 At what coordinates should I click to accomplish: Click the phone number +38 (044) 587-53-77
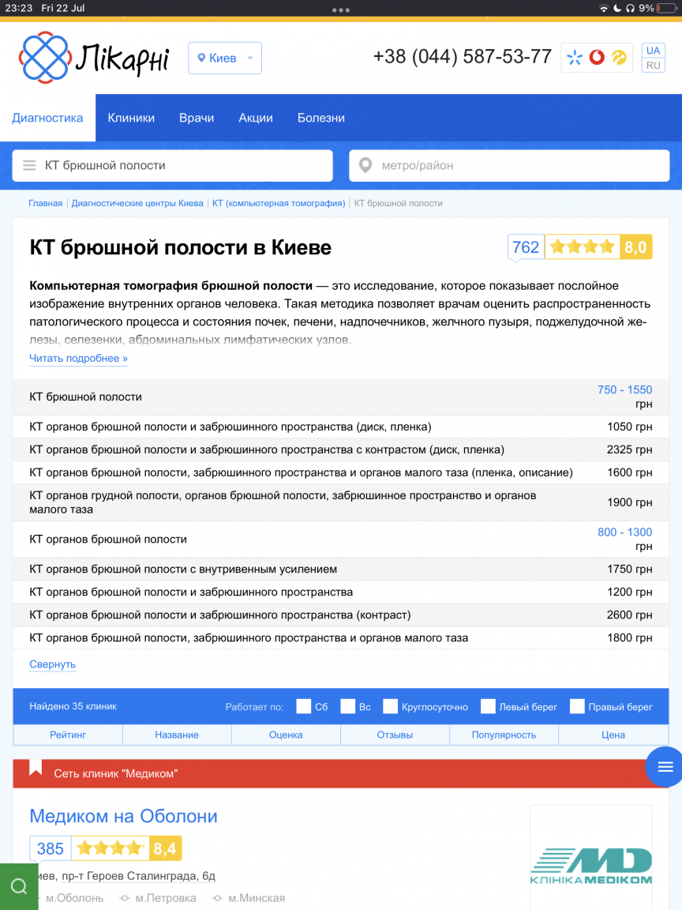pos(463,56)
